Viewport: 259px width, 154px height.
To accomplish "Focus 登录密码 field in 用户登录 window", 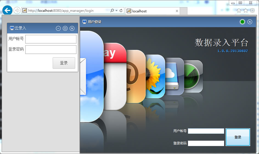I will click(x=206, y=143).
